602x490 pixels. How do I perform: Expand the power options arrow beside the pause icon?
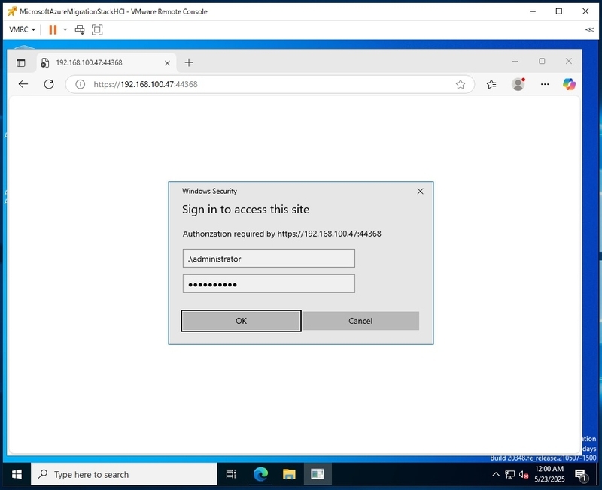pyautogui.click(x=65, y=29)
